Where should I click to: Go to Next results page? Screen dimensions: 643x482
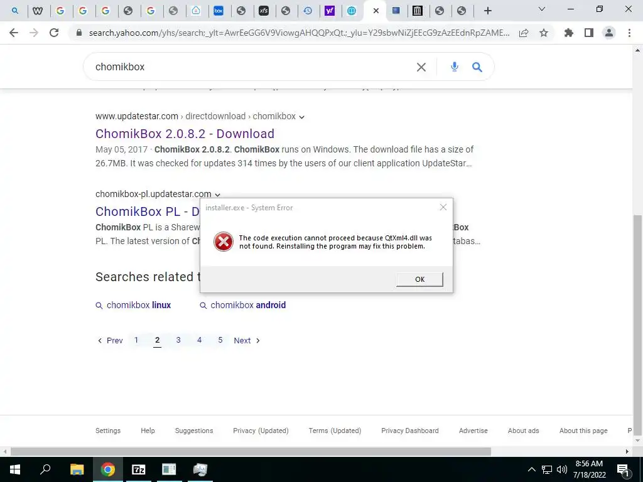pos(247,341)
